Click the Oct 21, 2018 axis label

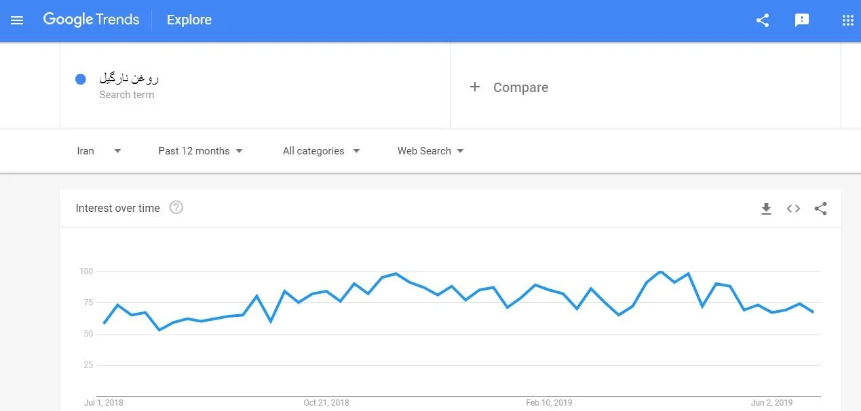pyautogui.click(x=326, y=403)
